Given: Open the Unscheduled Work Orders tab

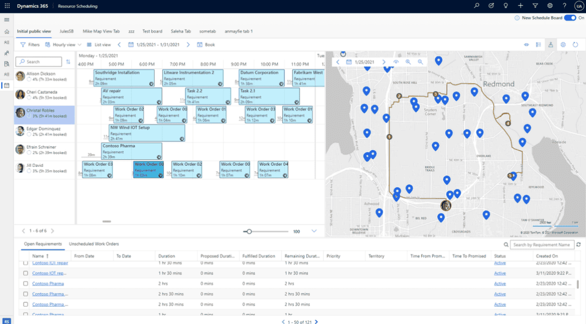Looking at the screenshot, I should [95, 244].
